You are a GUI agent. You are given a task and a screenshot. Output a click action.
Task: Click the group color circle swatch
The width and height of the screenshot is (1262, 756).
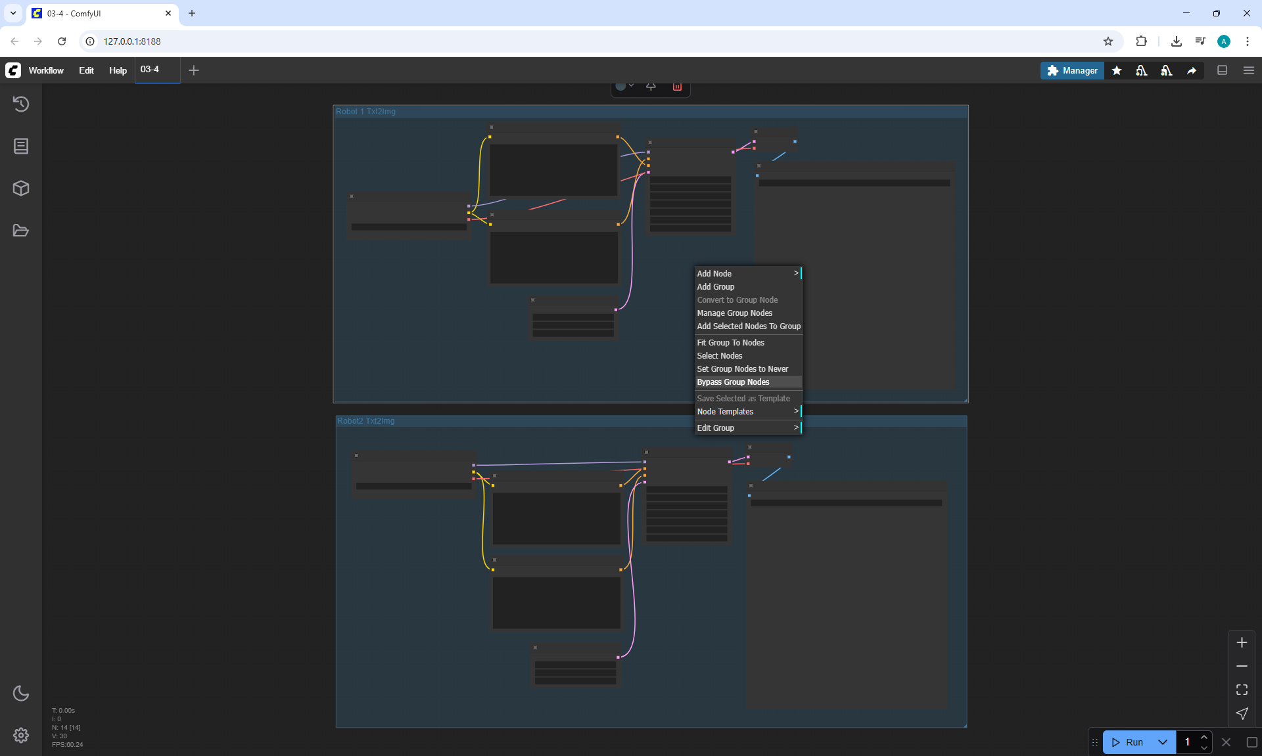coord(620,87)
